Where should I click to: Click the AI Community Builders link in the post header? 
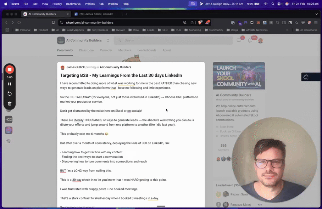coord(115,67)
